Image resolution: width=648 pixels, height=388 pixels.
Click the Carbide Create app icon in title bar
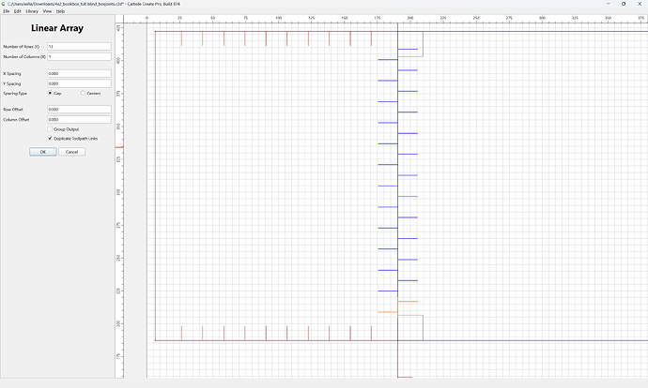pos(4,4)
